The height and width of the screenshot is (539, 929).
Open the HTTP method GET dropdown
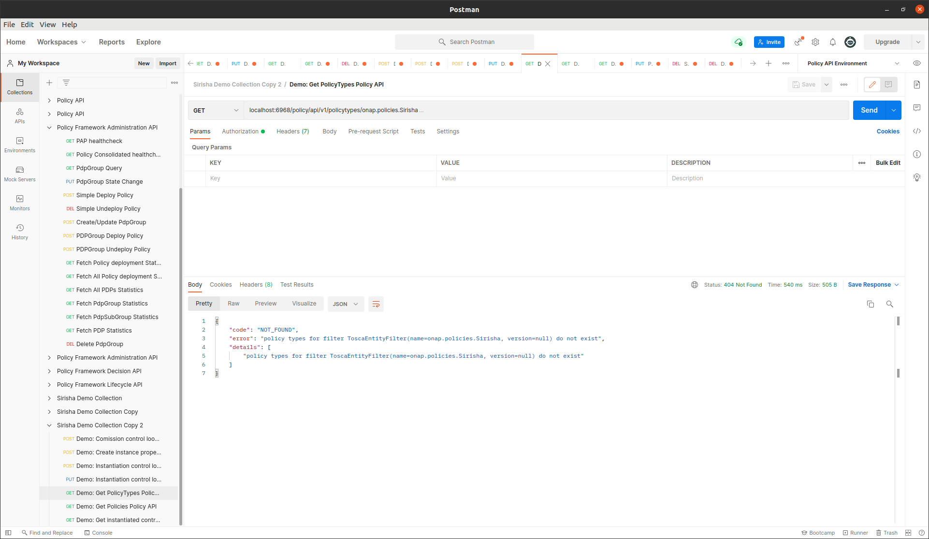216,110
